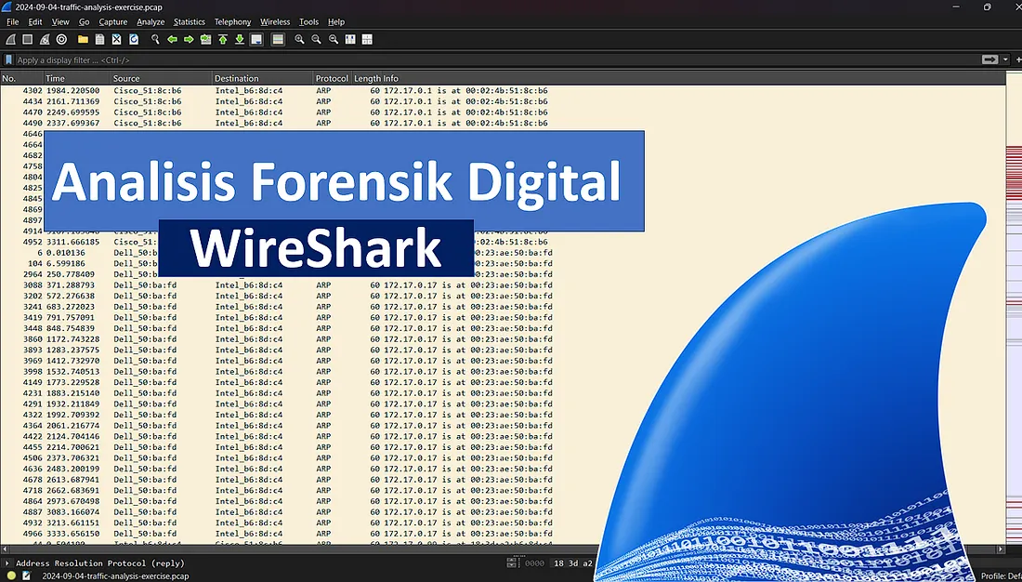This screenshot has height=582, width=1022.
Task: Go to a specified packet
Action: pyautogui.click(x=206, y=39)
